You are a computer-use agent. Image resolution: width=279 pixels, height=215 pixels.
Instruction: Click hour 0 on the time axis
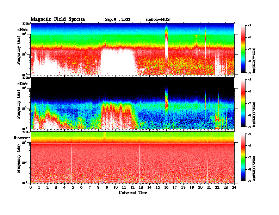tap(31, 188)
